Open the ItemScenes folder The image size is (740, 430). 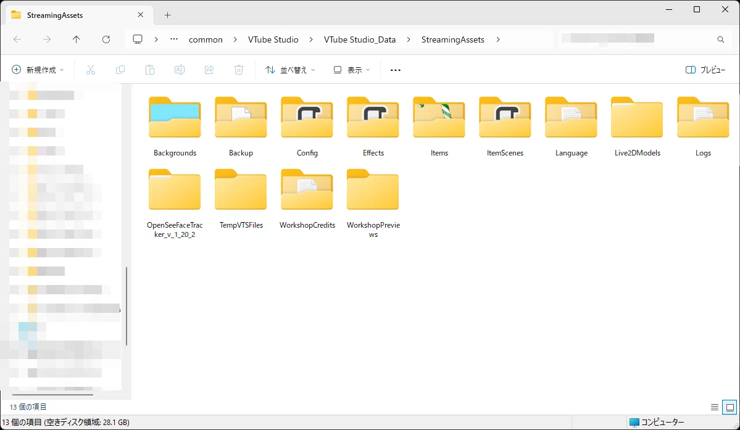tap(505, 127)
